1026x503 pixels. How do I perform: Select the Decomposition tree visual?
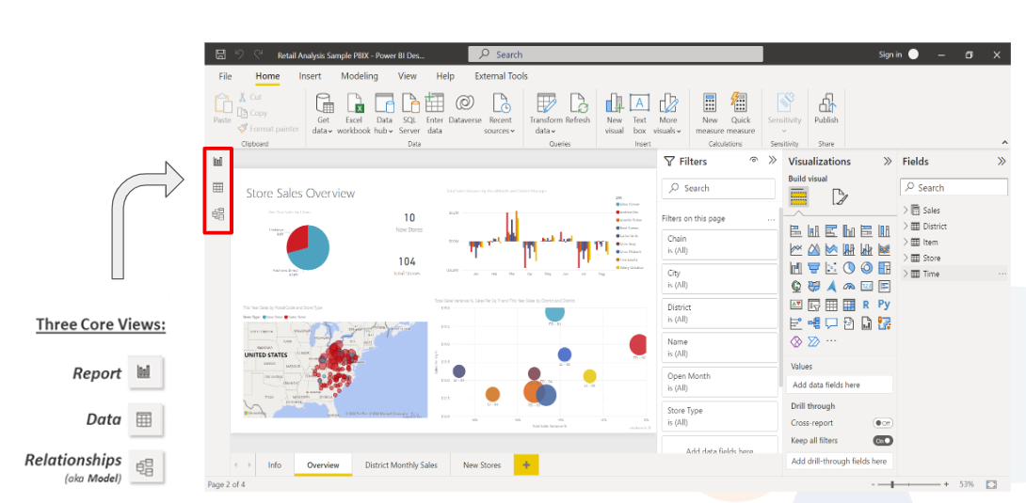[813, 322]
